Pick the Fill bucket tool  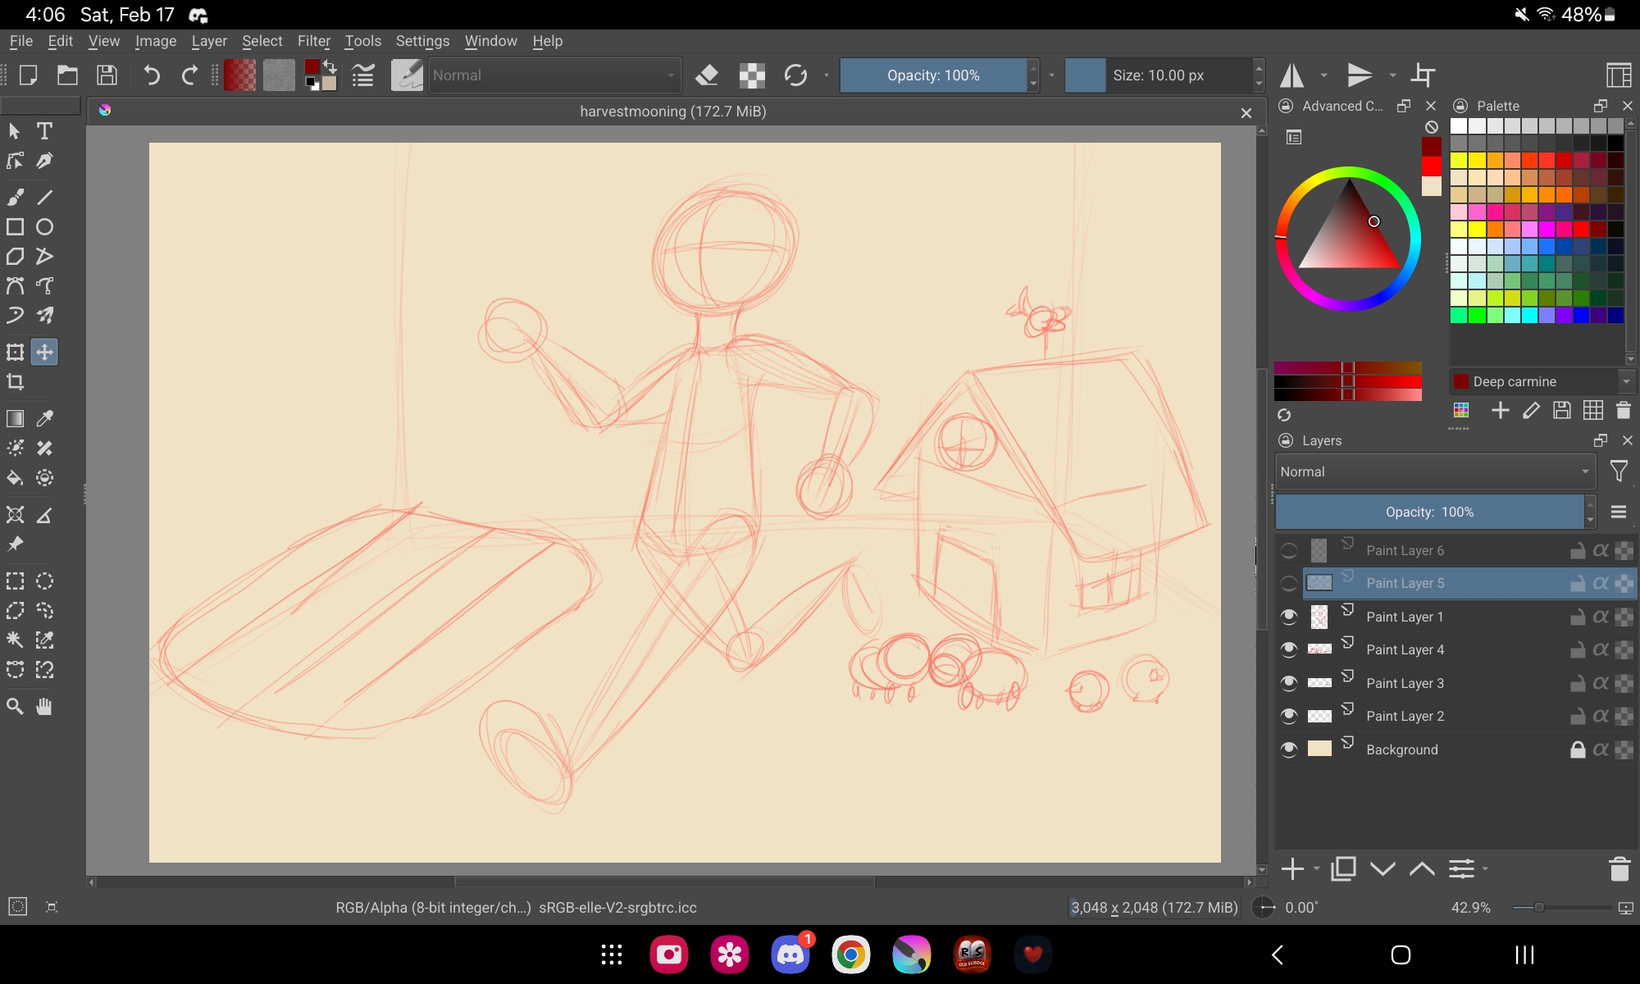15,478
